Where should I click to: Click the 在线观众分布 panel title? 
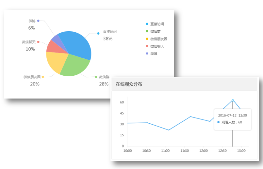tap(129, 84)
